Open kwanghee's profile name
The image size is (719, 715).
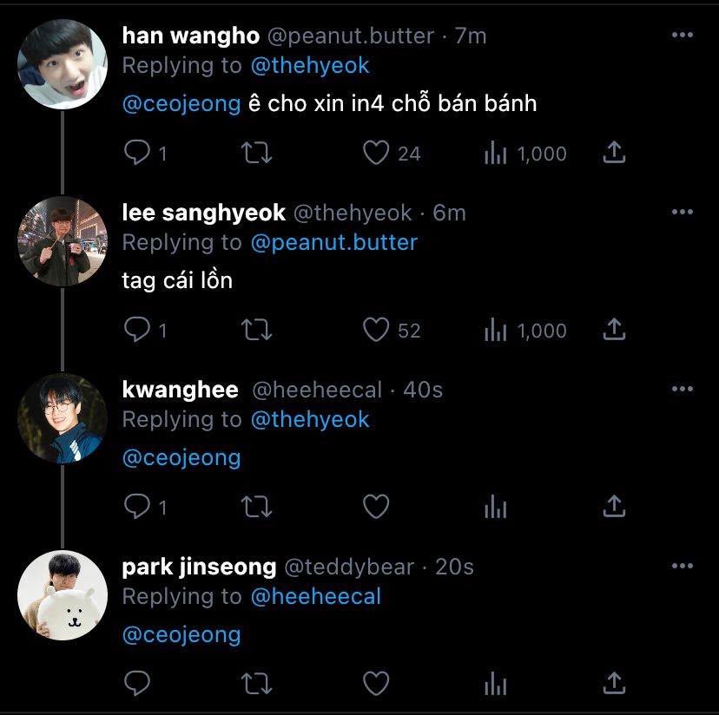(x=181, y=390)
